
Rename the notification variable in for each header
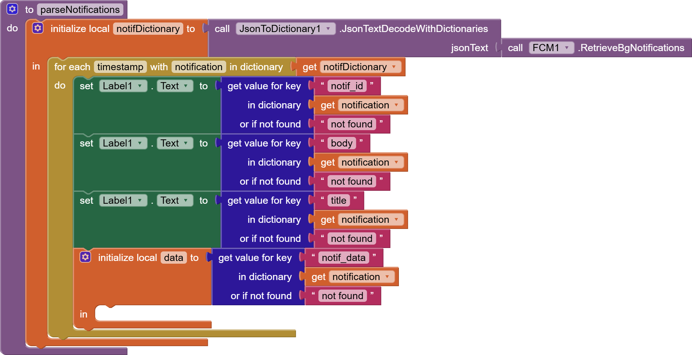(x=199, y=67)
